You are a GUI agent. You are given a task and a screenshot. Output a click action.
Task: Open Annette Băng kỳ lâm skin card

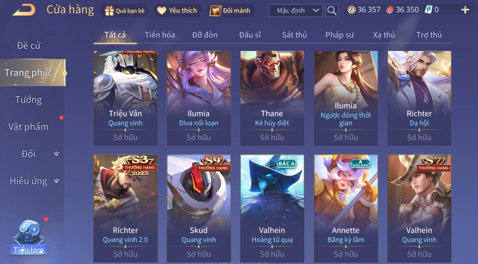pyautogui.click(x=346, y=208)
